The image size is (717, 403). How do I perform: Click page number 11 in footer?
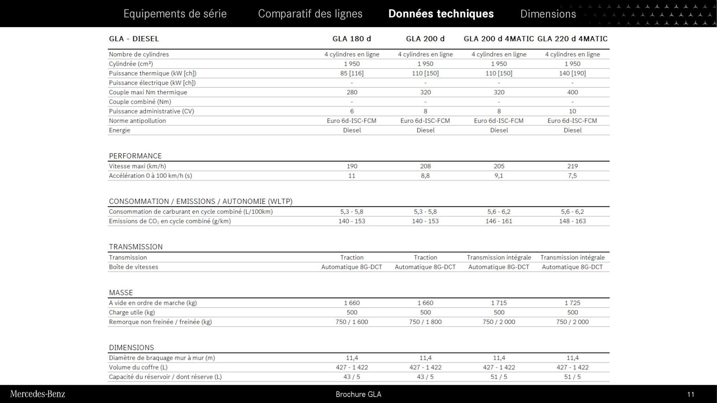click(x=691, y=394)
